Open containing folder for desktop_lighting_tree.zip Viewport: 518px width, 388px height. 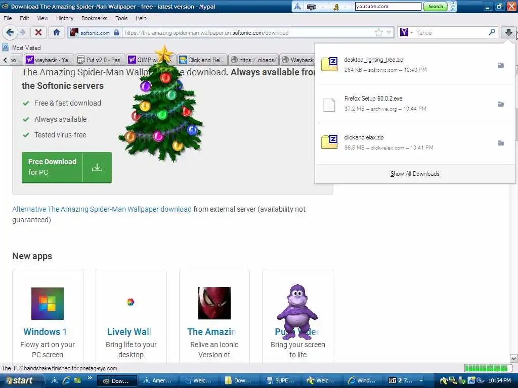pos(501,65)
